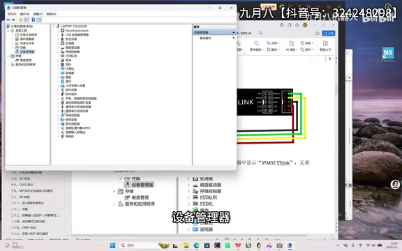Select the 蓝牙 Bluetooth device category icon

pos(62,82)
